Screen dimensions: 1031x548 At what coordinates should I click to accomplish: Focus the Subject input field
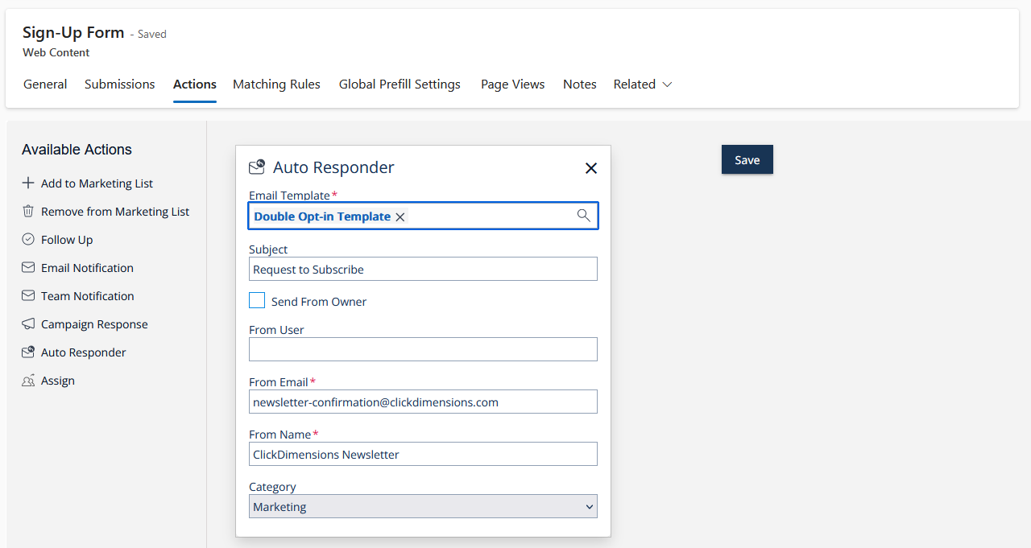tap(423, 269)
